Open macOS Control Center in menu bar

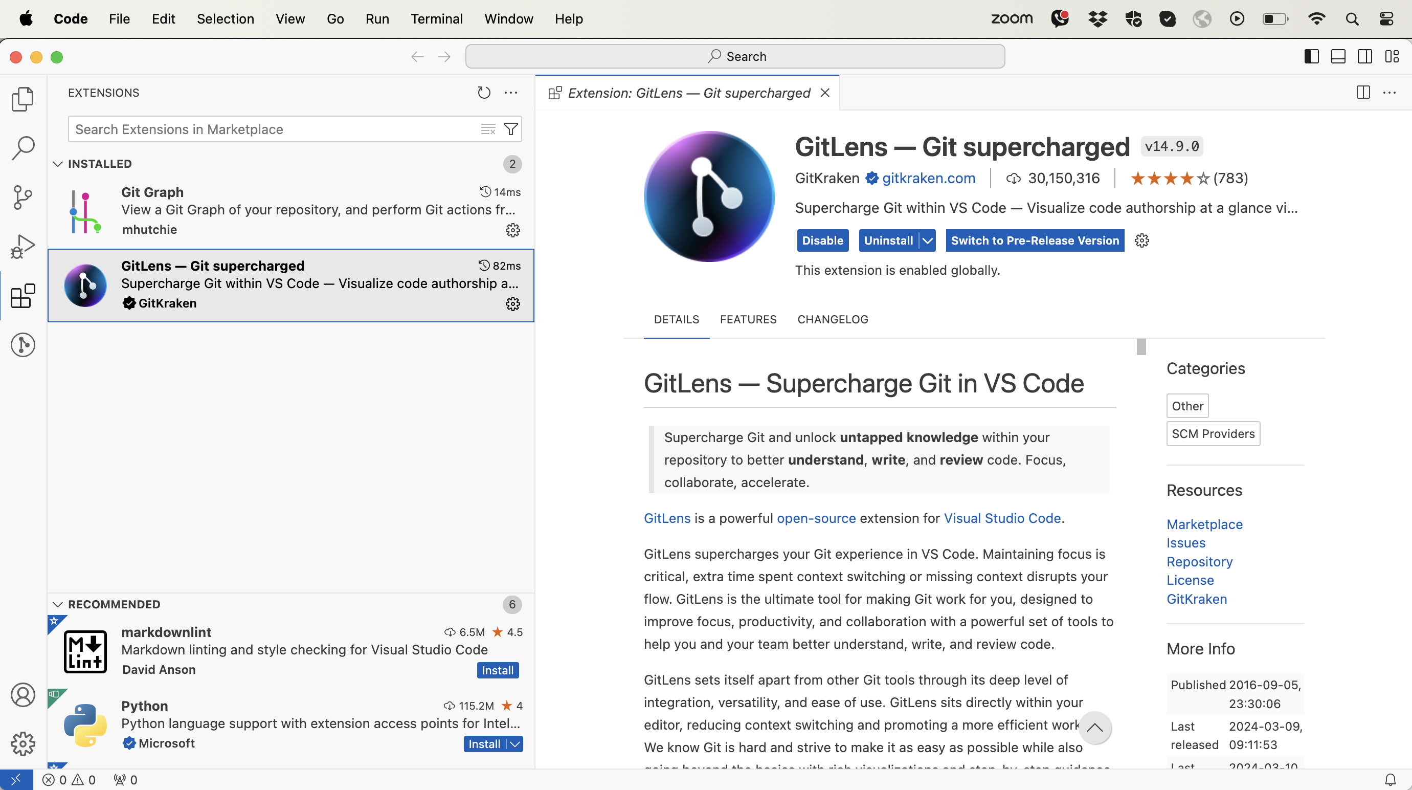(1386, 18)
